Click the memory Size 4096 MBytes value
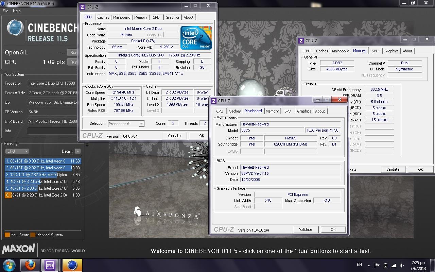The image size is (435, 272). point(337,69)
